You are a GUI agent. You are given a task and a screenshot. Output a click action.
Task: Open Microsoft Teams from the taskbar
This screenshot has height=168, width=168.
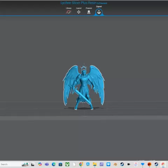click(47, 164)
